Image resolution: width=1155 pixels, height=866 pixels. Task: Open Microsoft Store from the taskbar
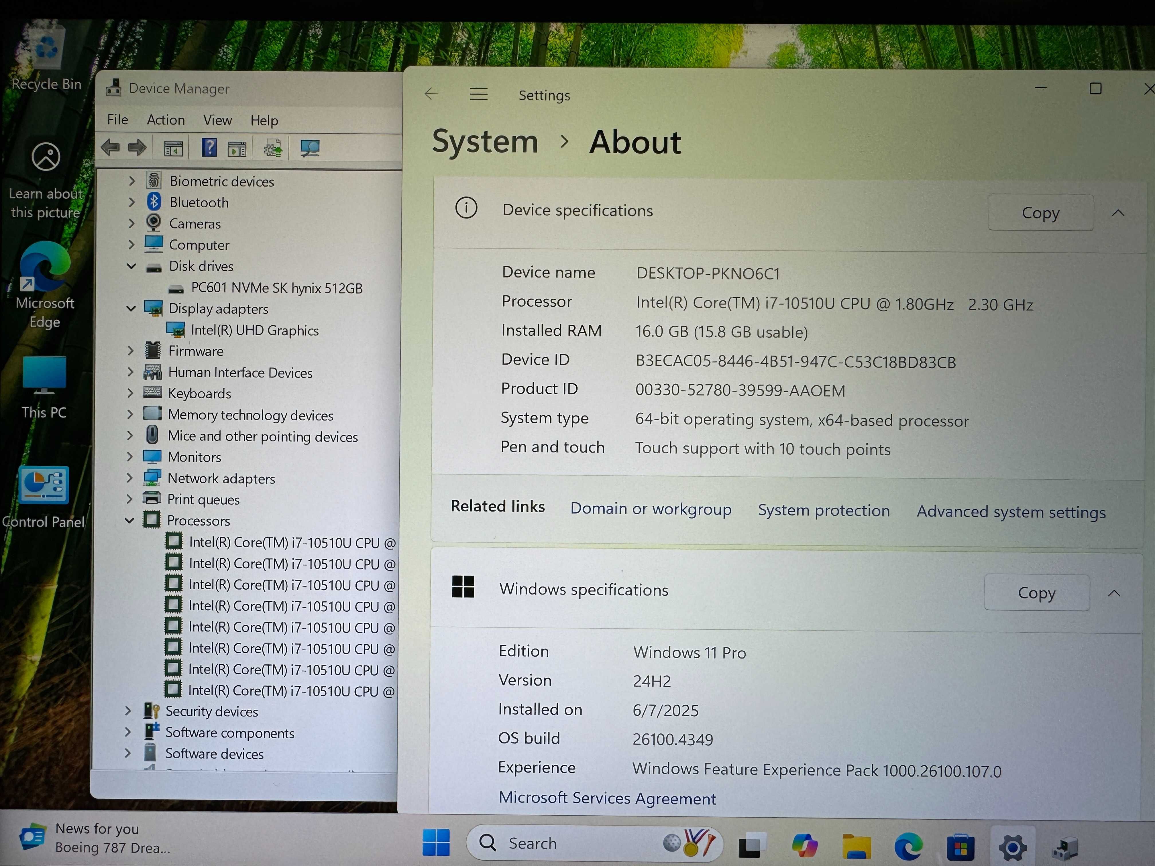(x=960, y=847)
